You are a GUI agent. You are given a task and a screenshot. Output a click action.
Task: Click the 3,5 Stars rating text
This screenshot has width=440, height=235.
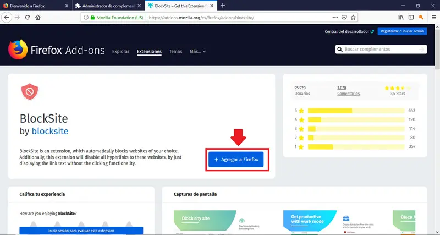tap(398, 94)
